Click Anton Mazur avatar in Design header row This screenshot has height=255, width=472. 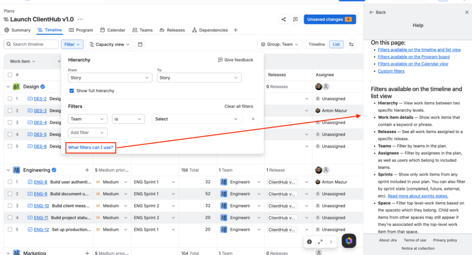319,87
